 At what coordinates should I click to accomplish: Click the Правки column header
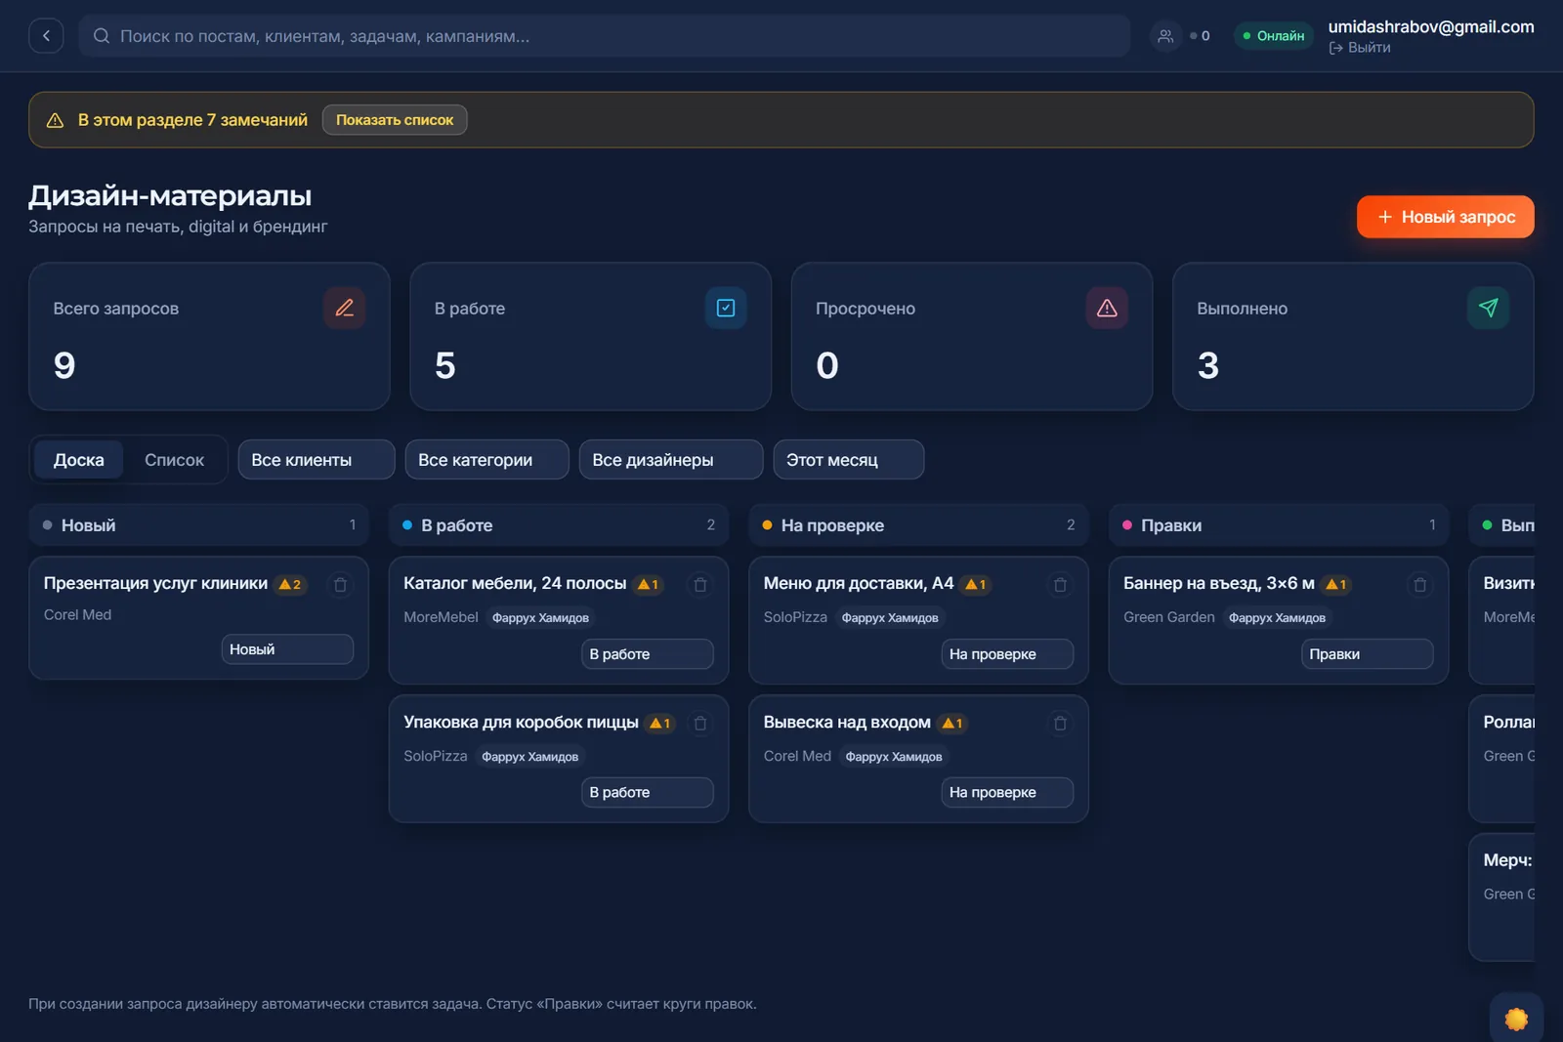(1279, 525)
